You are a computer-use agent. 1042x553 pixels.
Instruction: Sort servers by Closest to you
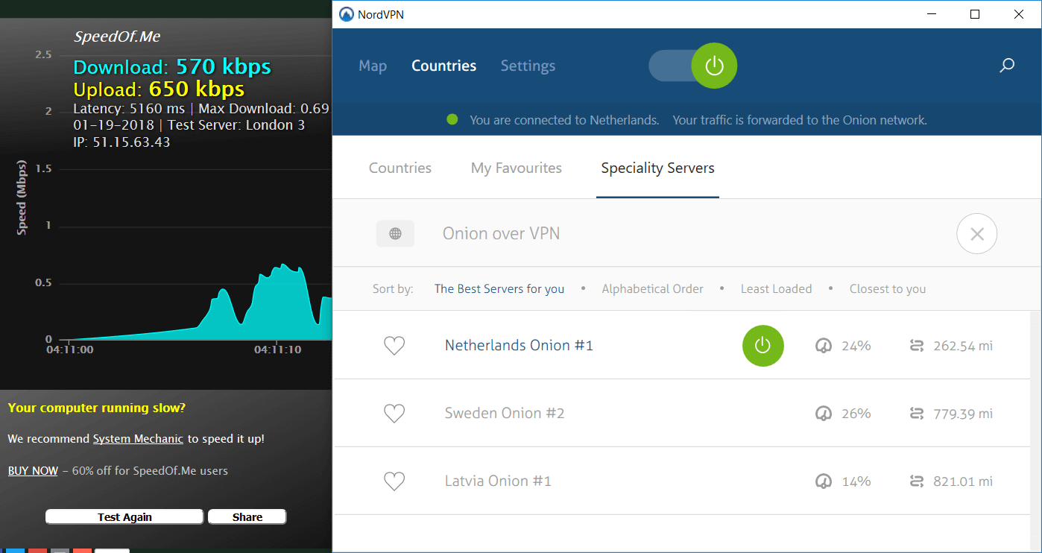pyautogui.click(x=888, y=288)
